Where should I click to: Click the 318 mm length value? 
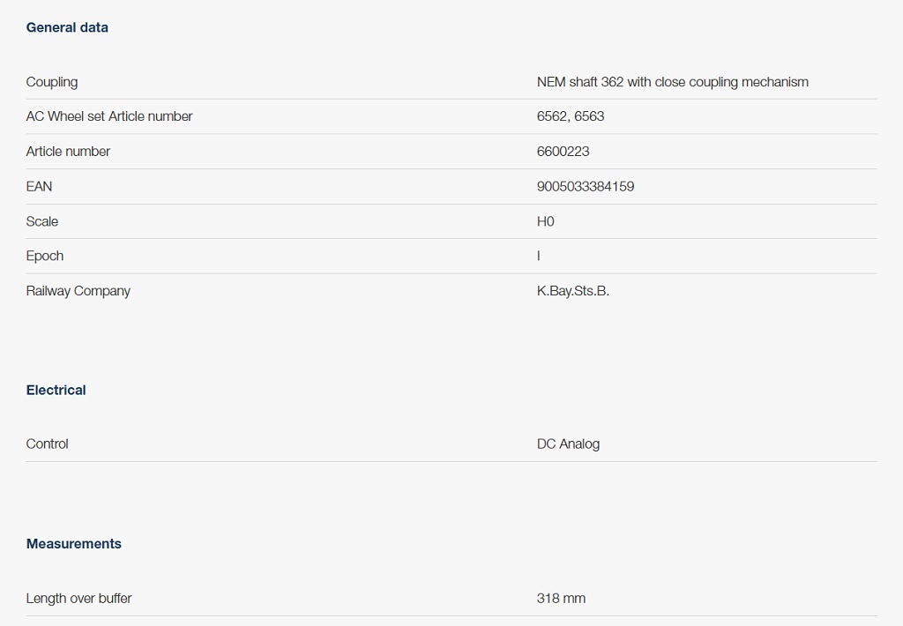point(562,599)
